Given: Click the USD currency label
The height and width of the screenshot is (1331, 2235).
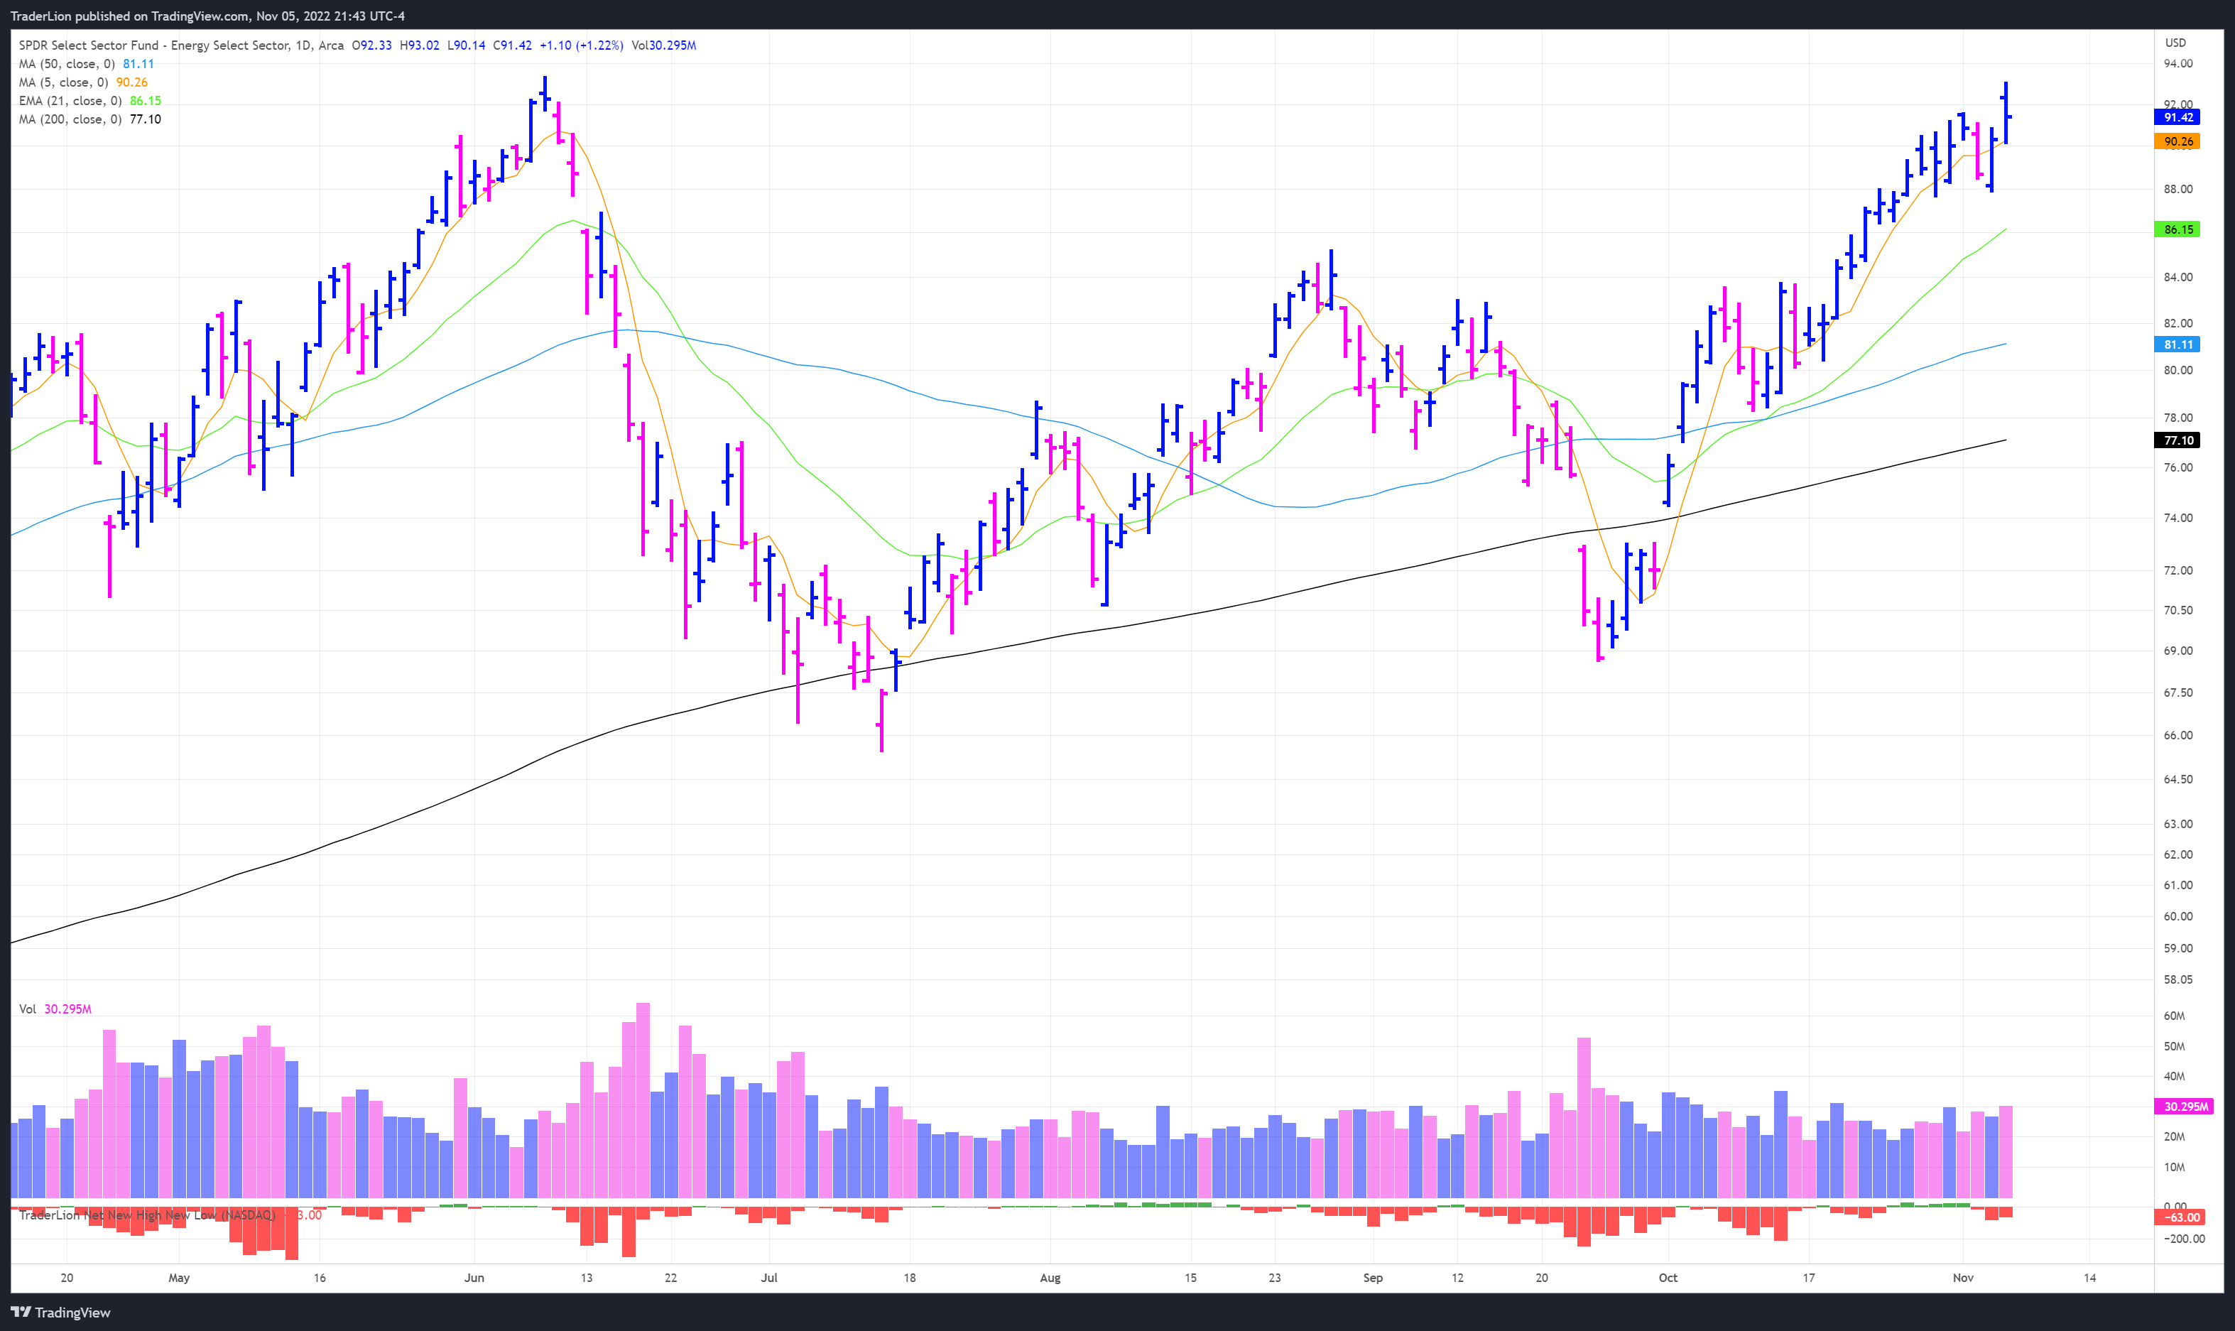Looking at the screenshot, I should tap(2176, 43).
